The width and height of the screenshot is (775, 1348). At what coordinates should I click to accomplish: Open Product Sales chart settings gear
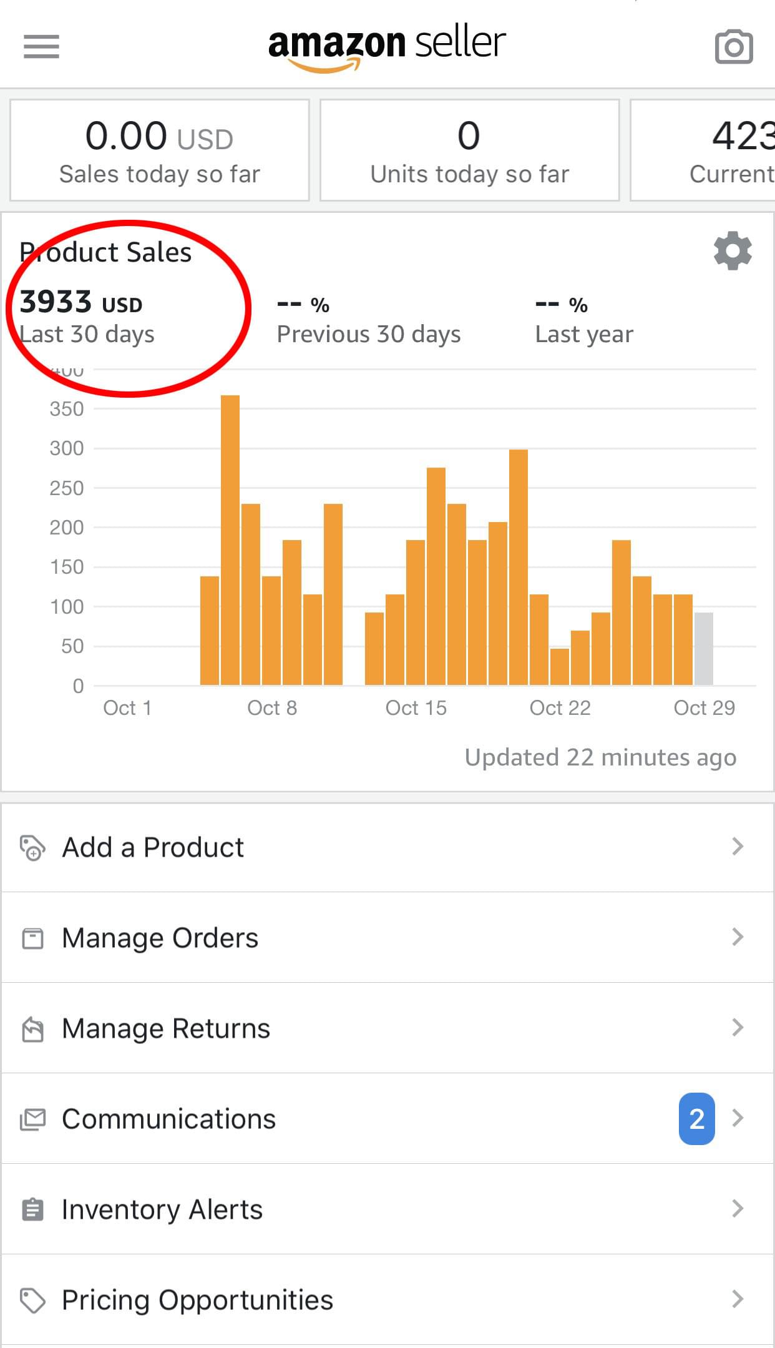(x=733, y=251)
